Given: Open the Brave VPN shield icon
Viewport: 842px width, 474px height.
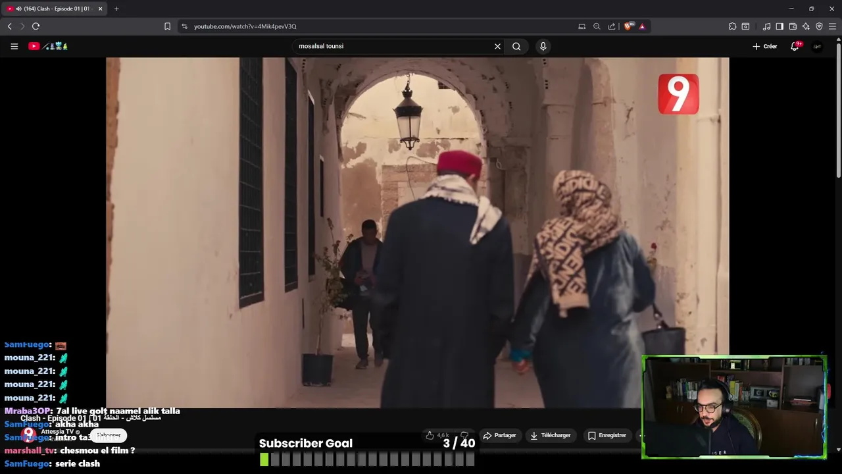Looking at the screenshot, I should pyautogui.click(x=819, y=26).
